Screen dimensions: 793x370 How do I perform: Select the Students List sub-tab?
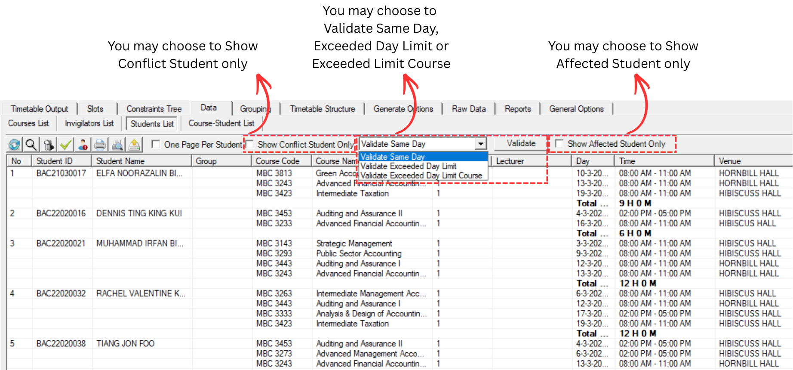152,123
